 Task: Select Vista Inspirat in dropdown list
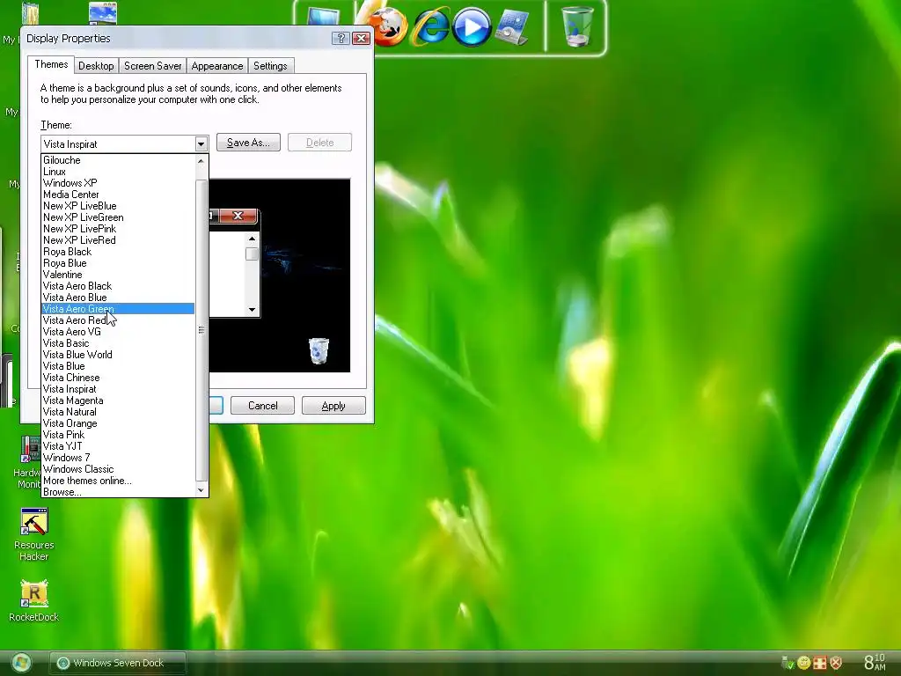(119, 389)
